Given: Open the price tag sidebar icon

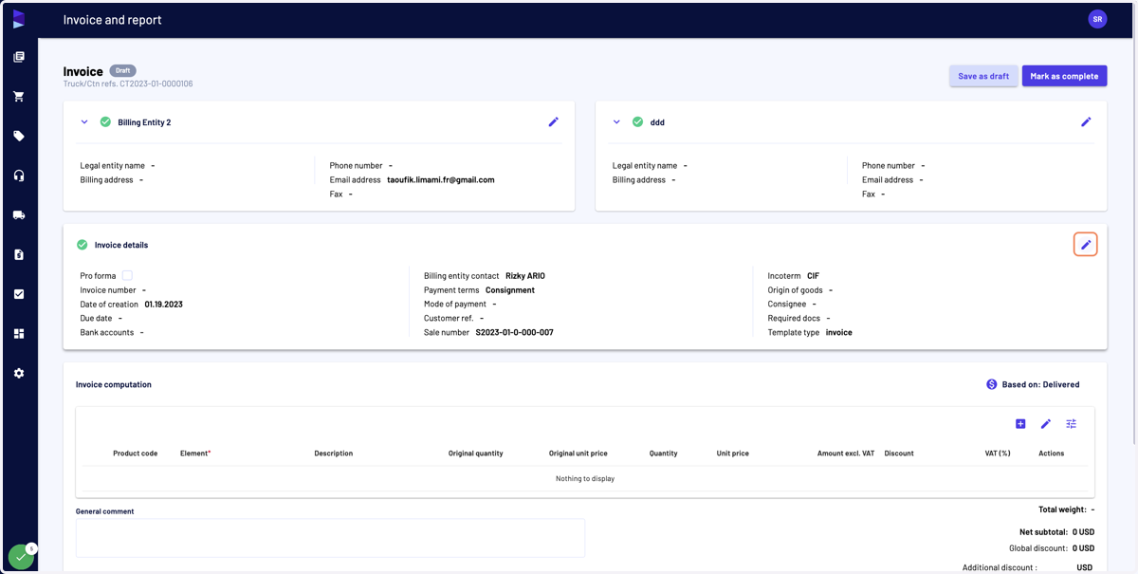Looking at the screenshot, I should [19, 136].
